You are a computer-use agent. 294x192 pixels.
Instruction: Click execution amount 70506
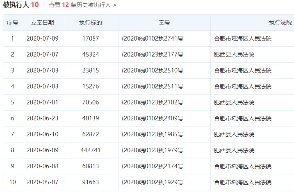click(x=91, y=102)
